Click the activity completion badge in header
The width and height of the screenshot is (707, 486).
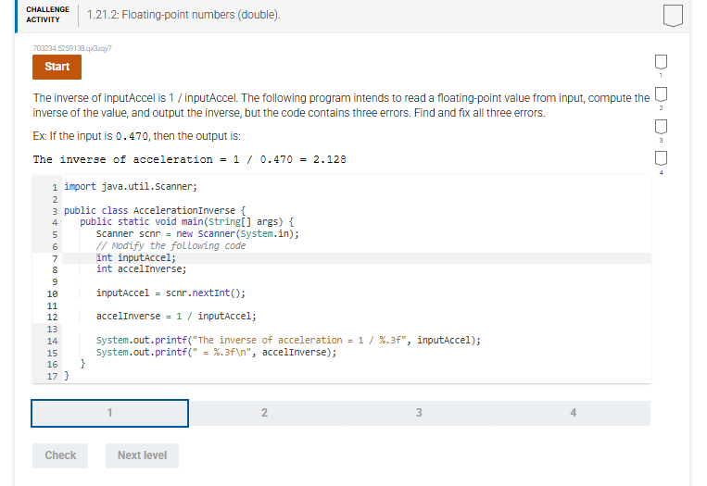[x=673, y=16]
